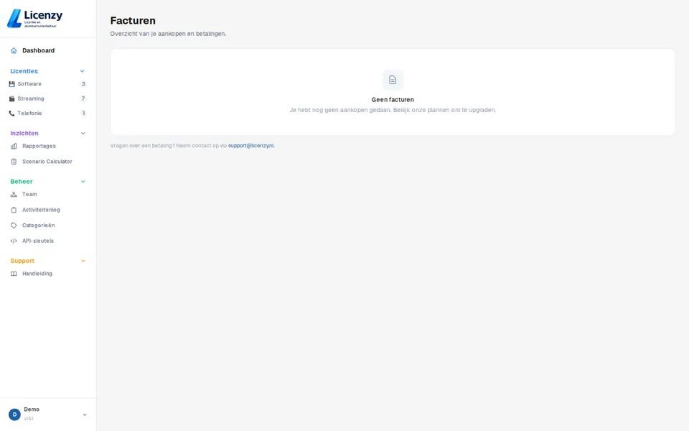Click the Dashboard home icon
Viewport: 689px width, 431px height.
coord(14,50)
